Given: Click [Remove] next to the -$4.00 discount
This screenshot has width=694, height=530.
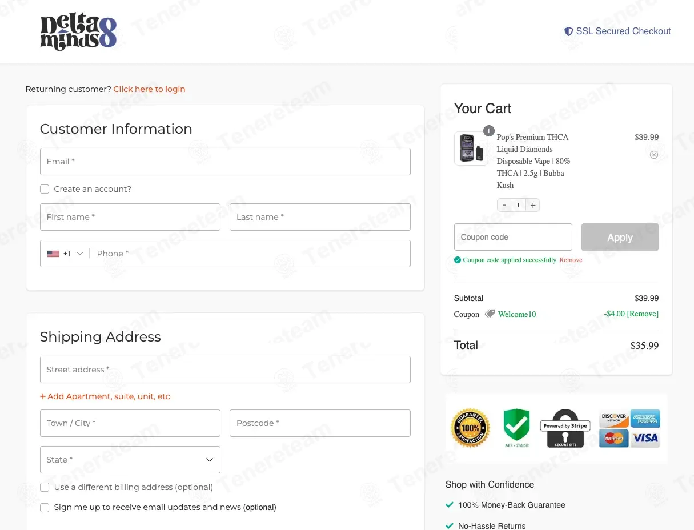Looking at the screenshot, I should (643, 314).
